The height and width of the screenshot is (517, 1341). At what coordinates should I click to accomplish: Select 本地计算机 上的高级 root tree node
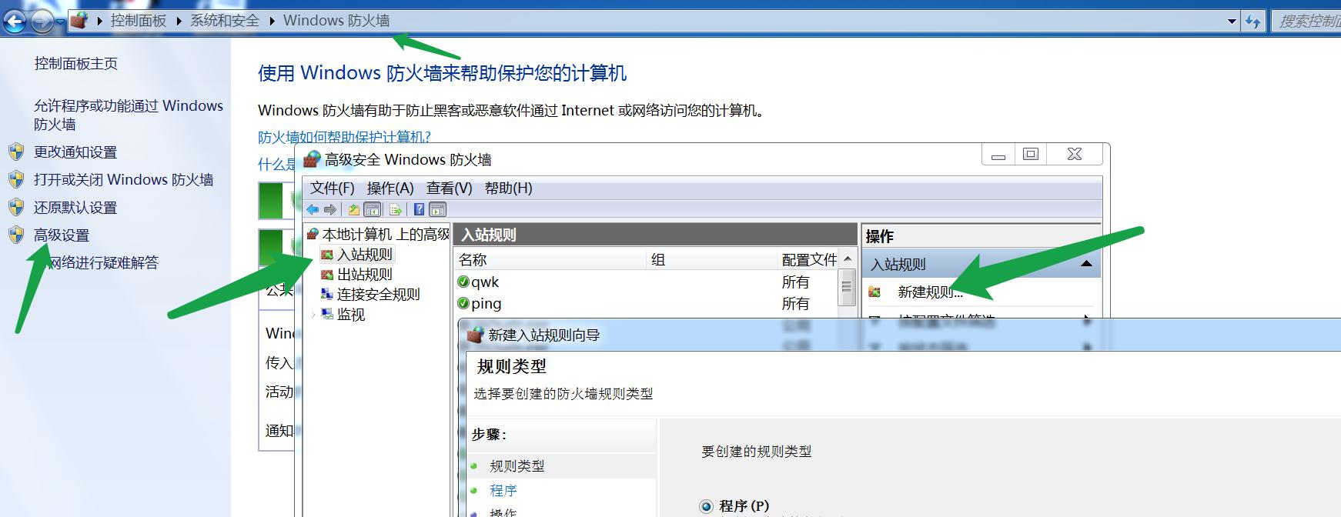click(385, 235)
